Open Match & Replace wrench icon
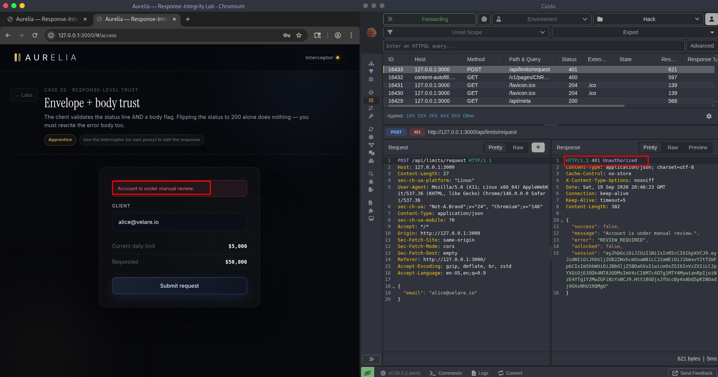 pyautogui.click(x=371, y=116)
